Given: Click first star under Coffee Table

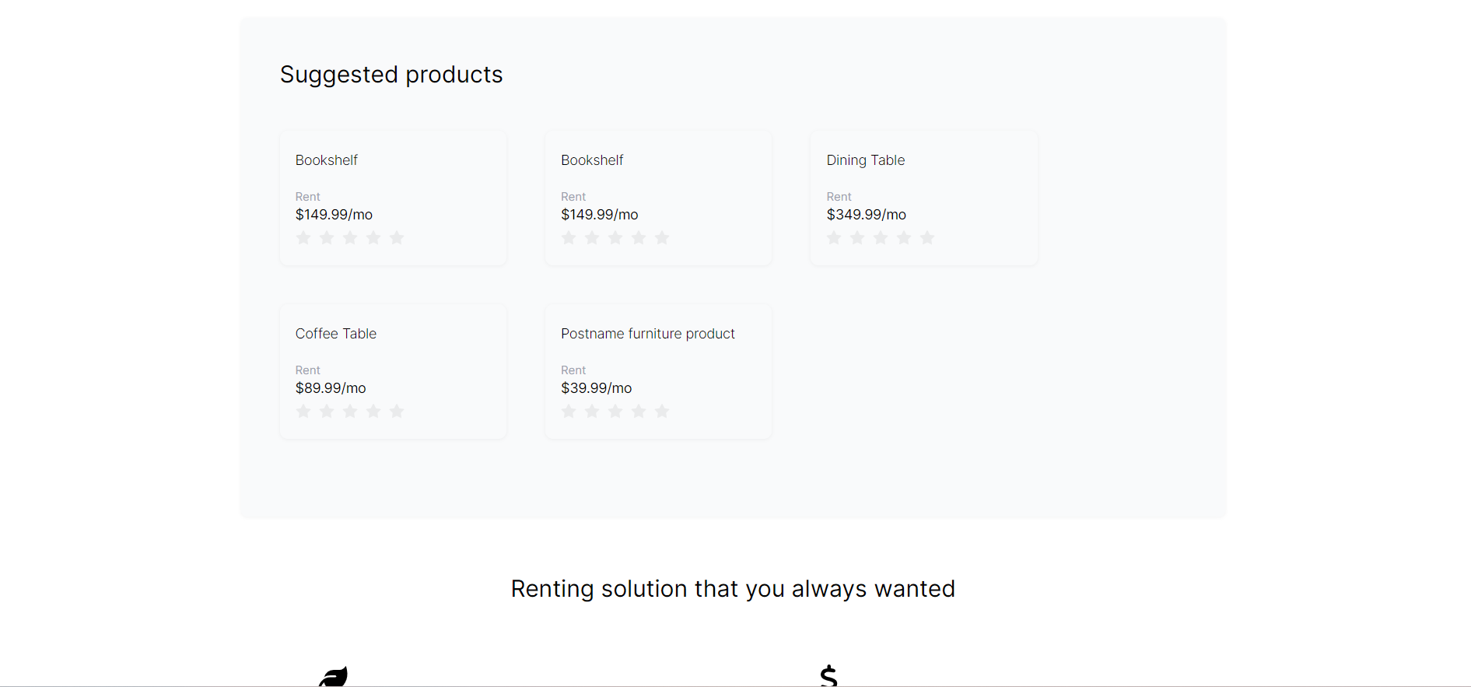Looking at the screenshot, I should [x=303, y=411].
